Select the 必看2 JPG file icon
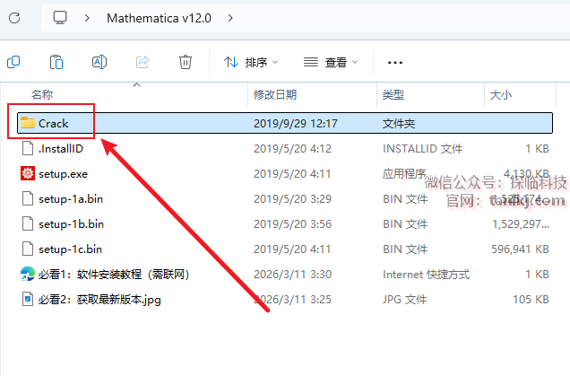Viewport: 570px width, 376px height. click(x=28, y=299)
